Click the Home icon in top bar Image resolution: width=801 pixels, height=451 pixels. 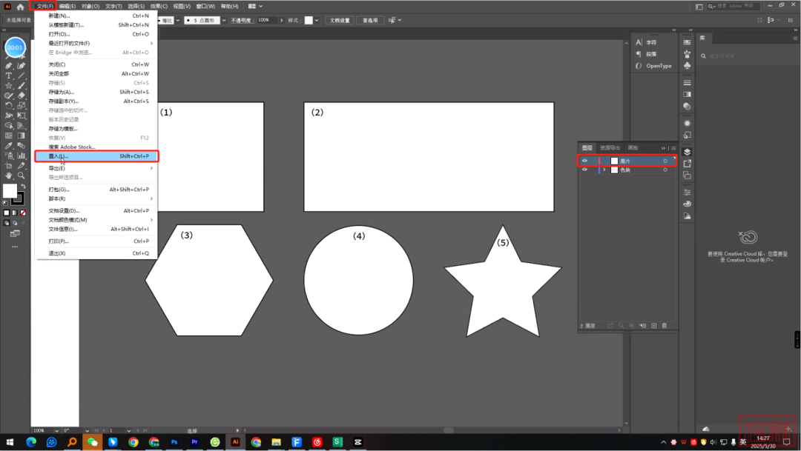tap(21, 7)
